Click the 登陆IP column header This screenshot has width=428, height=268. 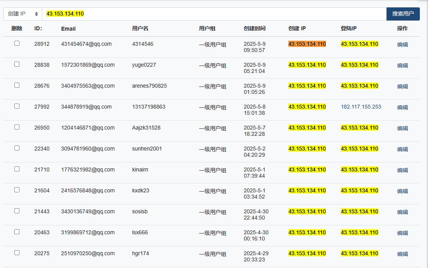[x=348, y=28]
